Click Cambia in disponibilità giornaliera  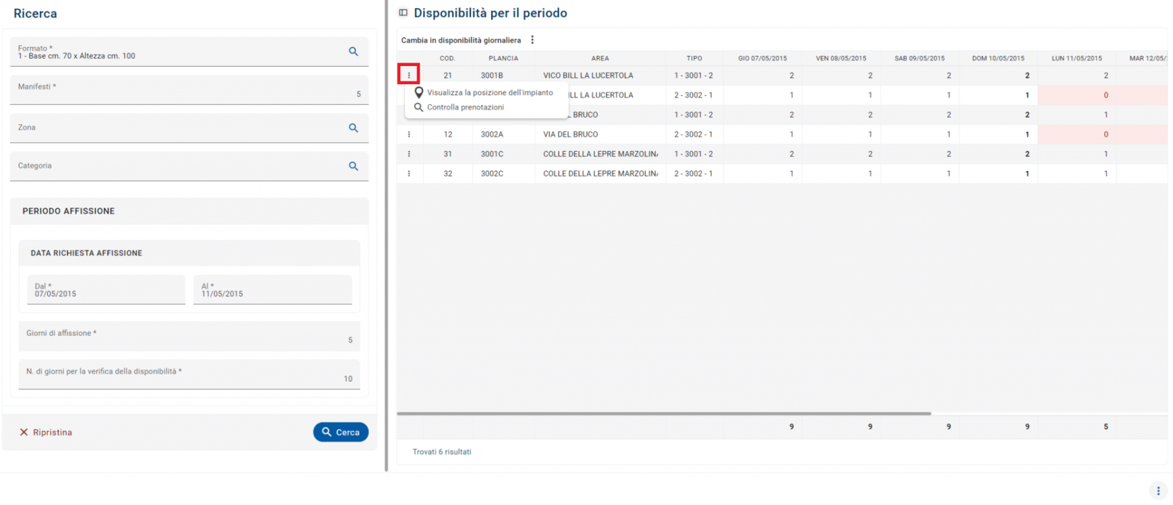(461, 40)
